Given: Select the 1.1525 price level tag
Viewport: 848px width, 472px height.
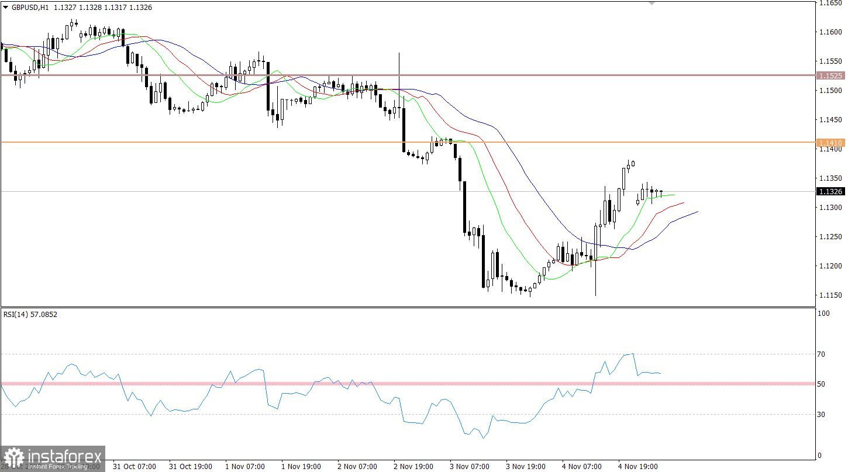Looking at the screenshot, I should pyautogui.click(x=830, y=76).
